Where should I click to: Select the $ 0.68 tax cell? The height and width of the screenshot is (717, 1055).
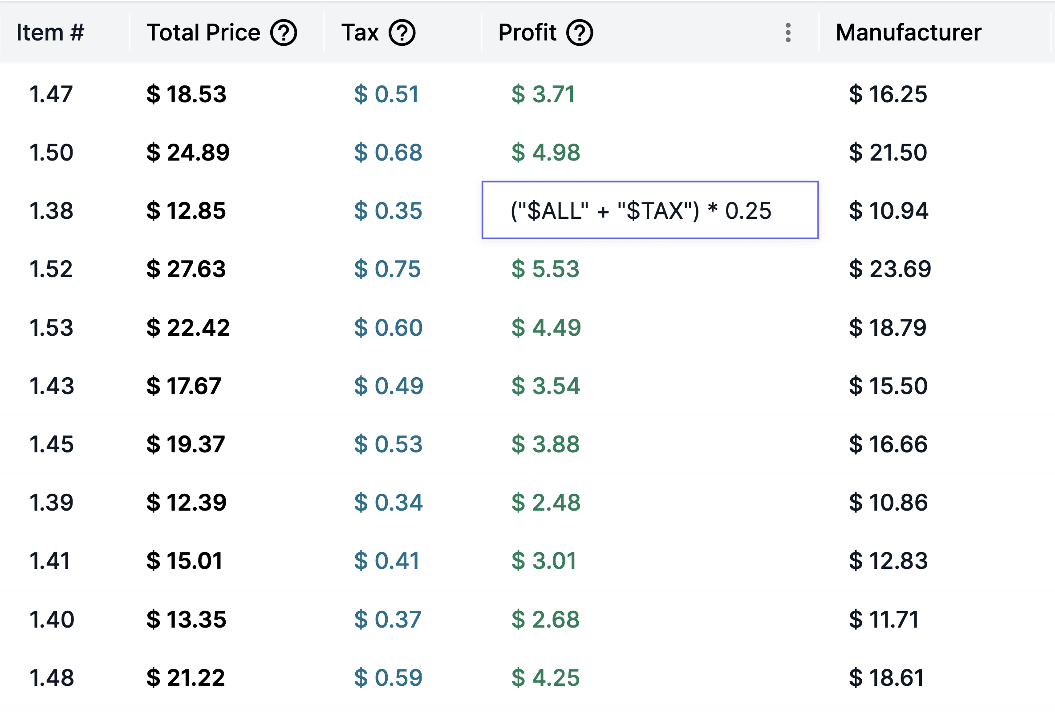point(388,153)
